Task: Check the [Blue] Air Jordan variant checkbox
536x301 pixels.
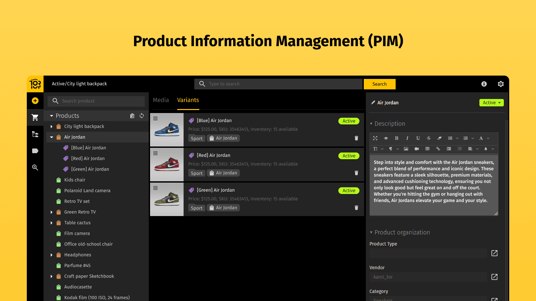Action: click(x=155, y=118)
